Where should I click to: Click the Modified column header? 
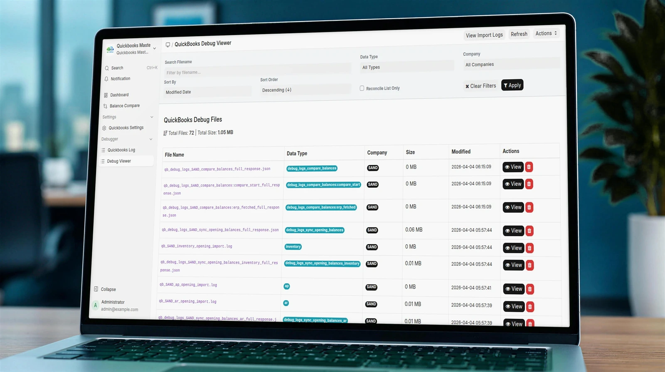[x=461, y=152]
